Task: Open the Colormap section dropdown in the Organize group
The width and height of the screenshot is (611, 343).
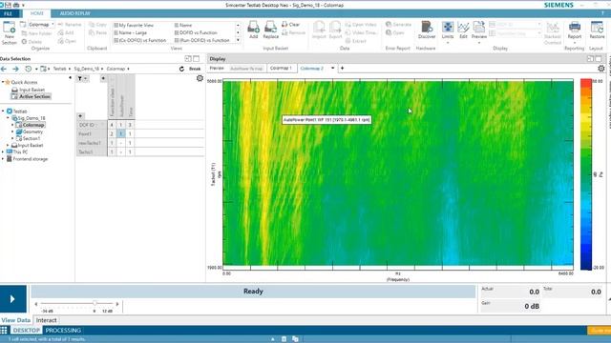Action: [x=53, y=25]
